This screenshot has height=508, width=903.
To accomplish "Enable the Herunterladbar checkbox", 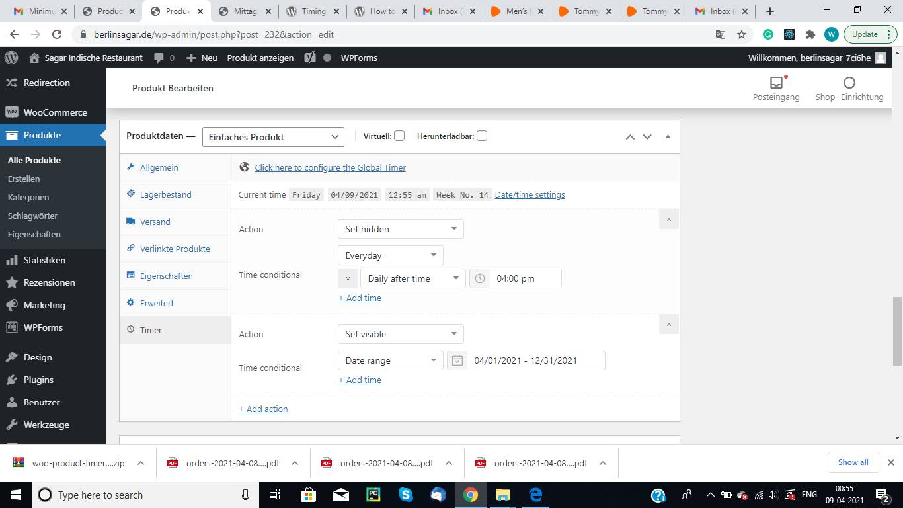I will 482,136.
